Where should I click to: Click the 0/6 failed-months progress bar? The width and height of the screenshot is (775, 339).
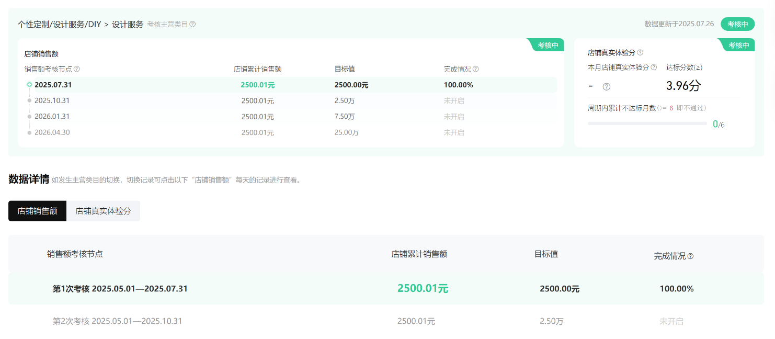(x=647, y=123)
